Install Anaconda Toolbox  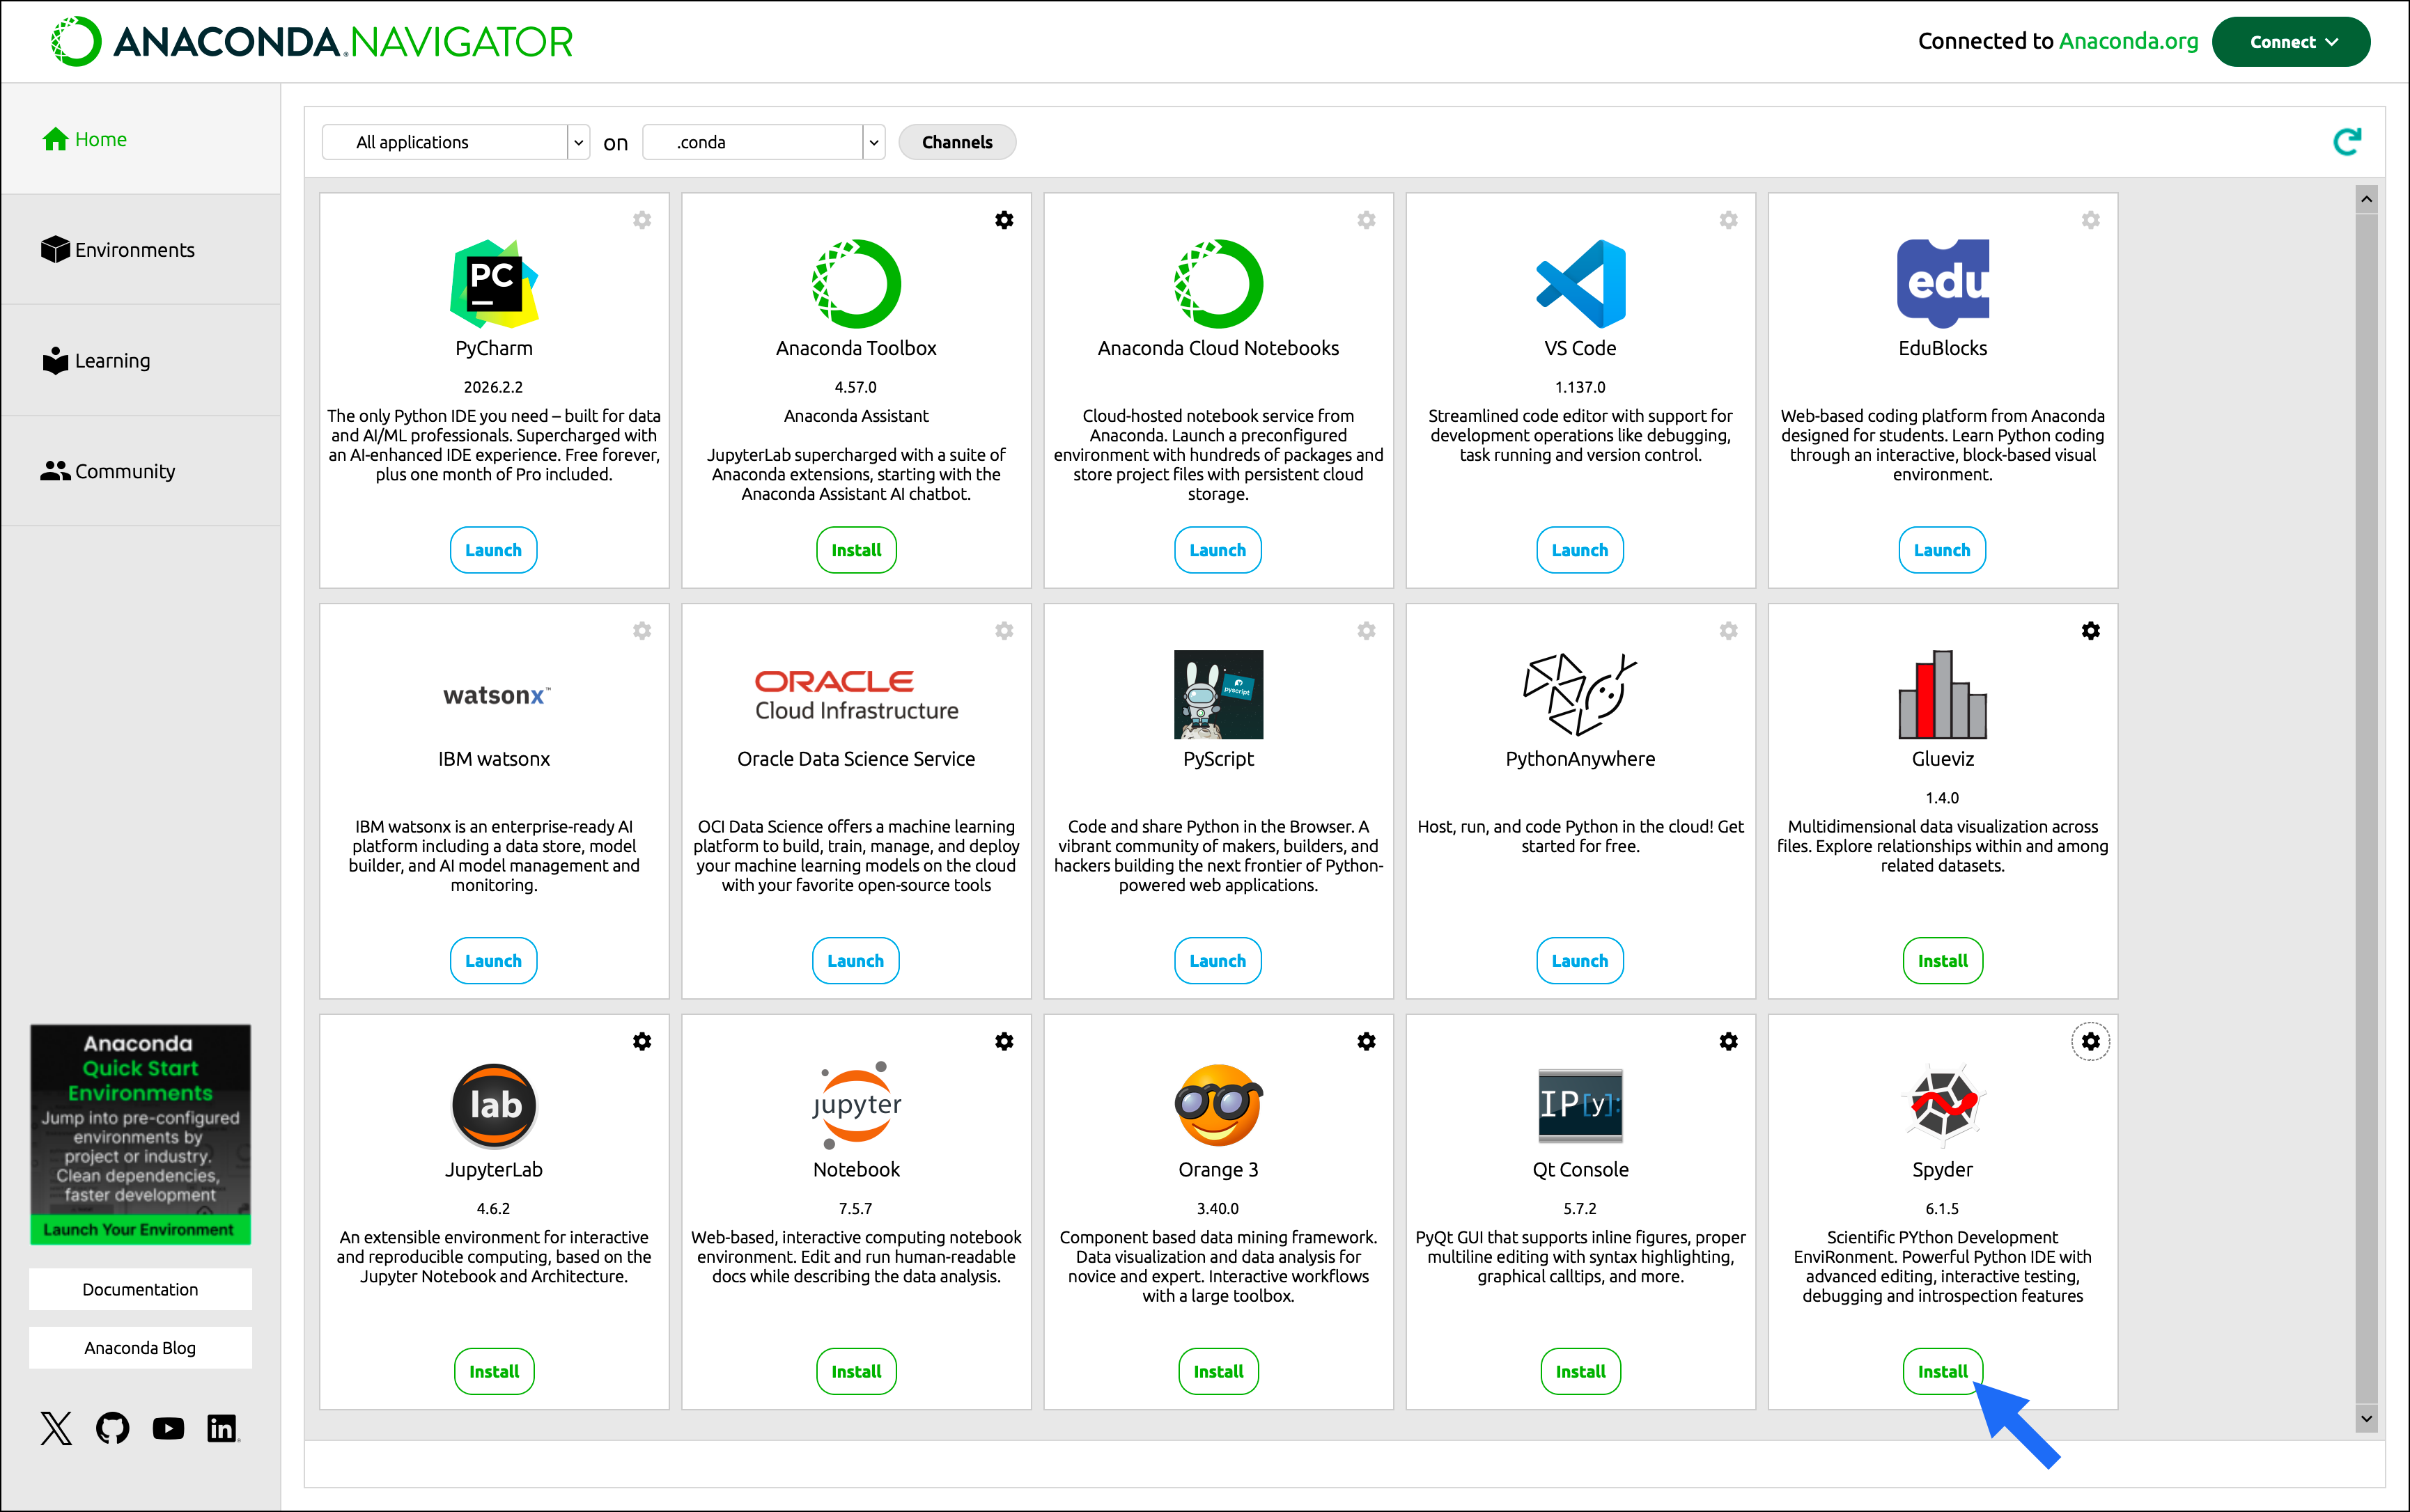tap(856, 550)
